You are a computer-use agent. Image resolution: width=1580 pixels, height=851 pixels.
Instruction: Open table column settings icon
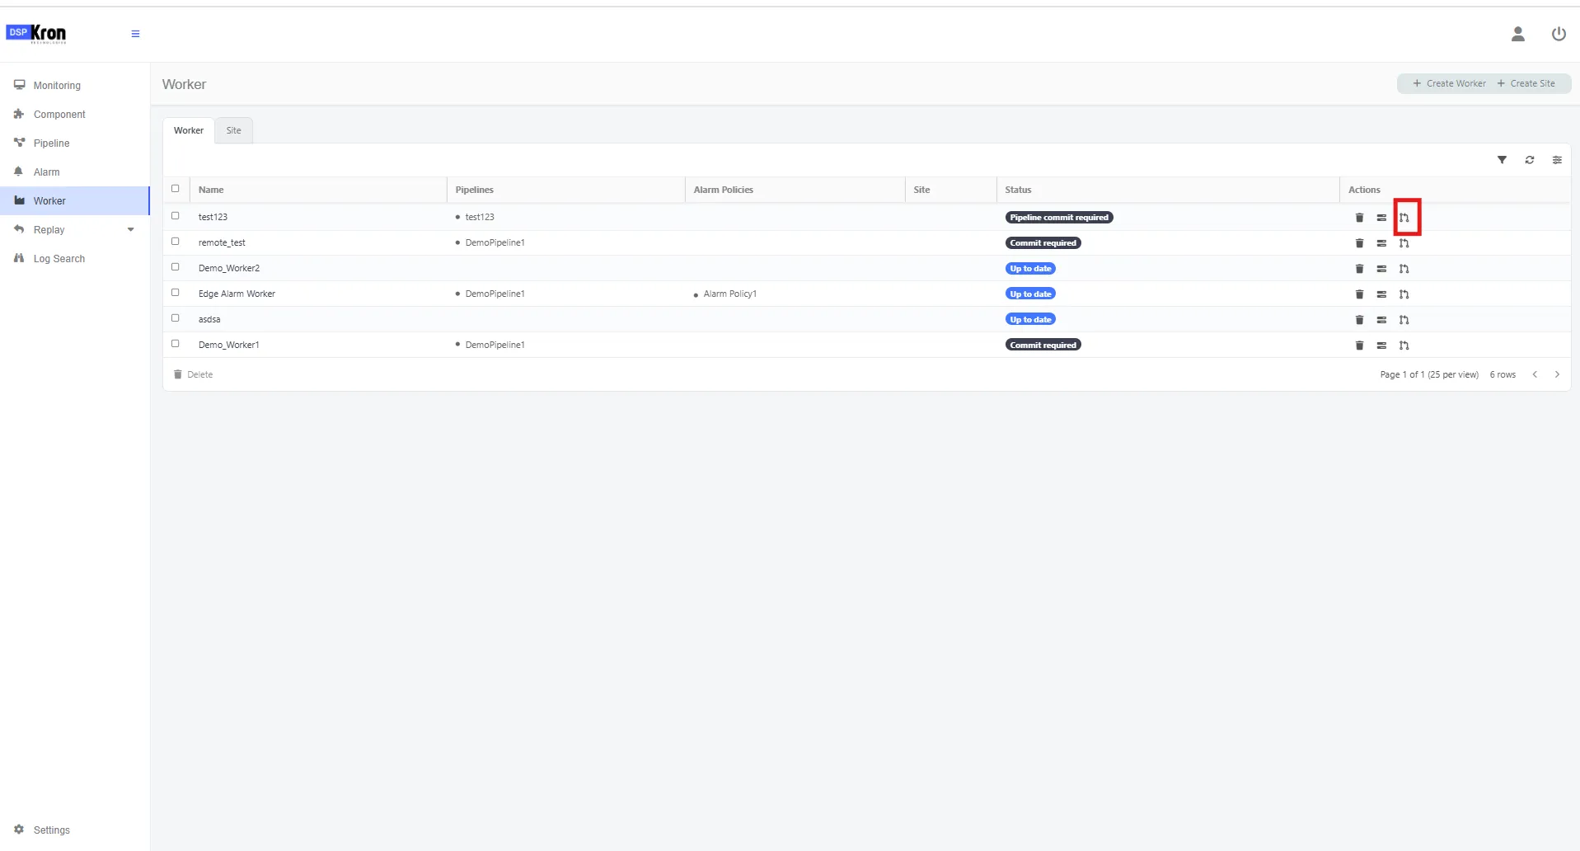[x=1557, y=160]
